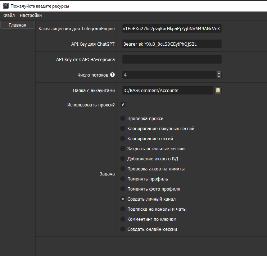Click the folder browse icon for accounts path
This screenshot has height=256, width=267.
pyautogui.click(x=218, y=90)
